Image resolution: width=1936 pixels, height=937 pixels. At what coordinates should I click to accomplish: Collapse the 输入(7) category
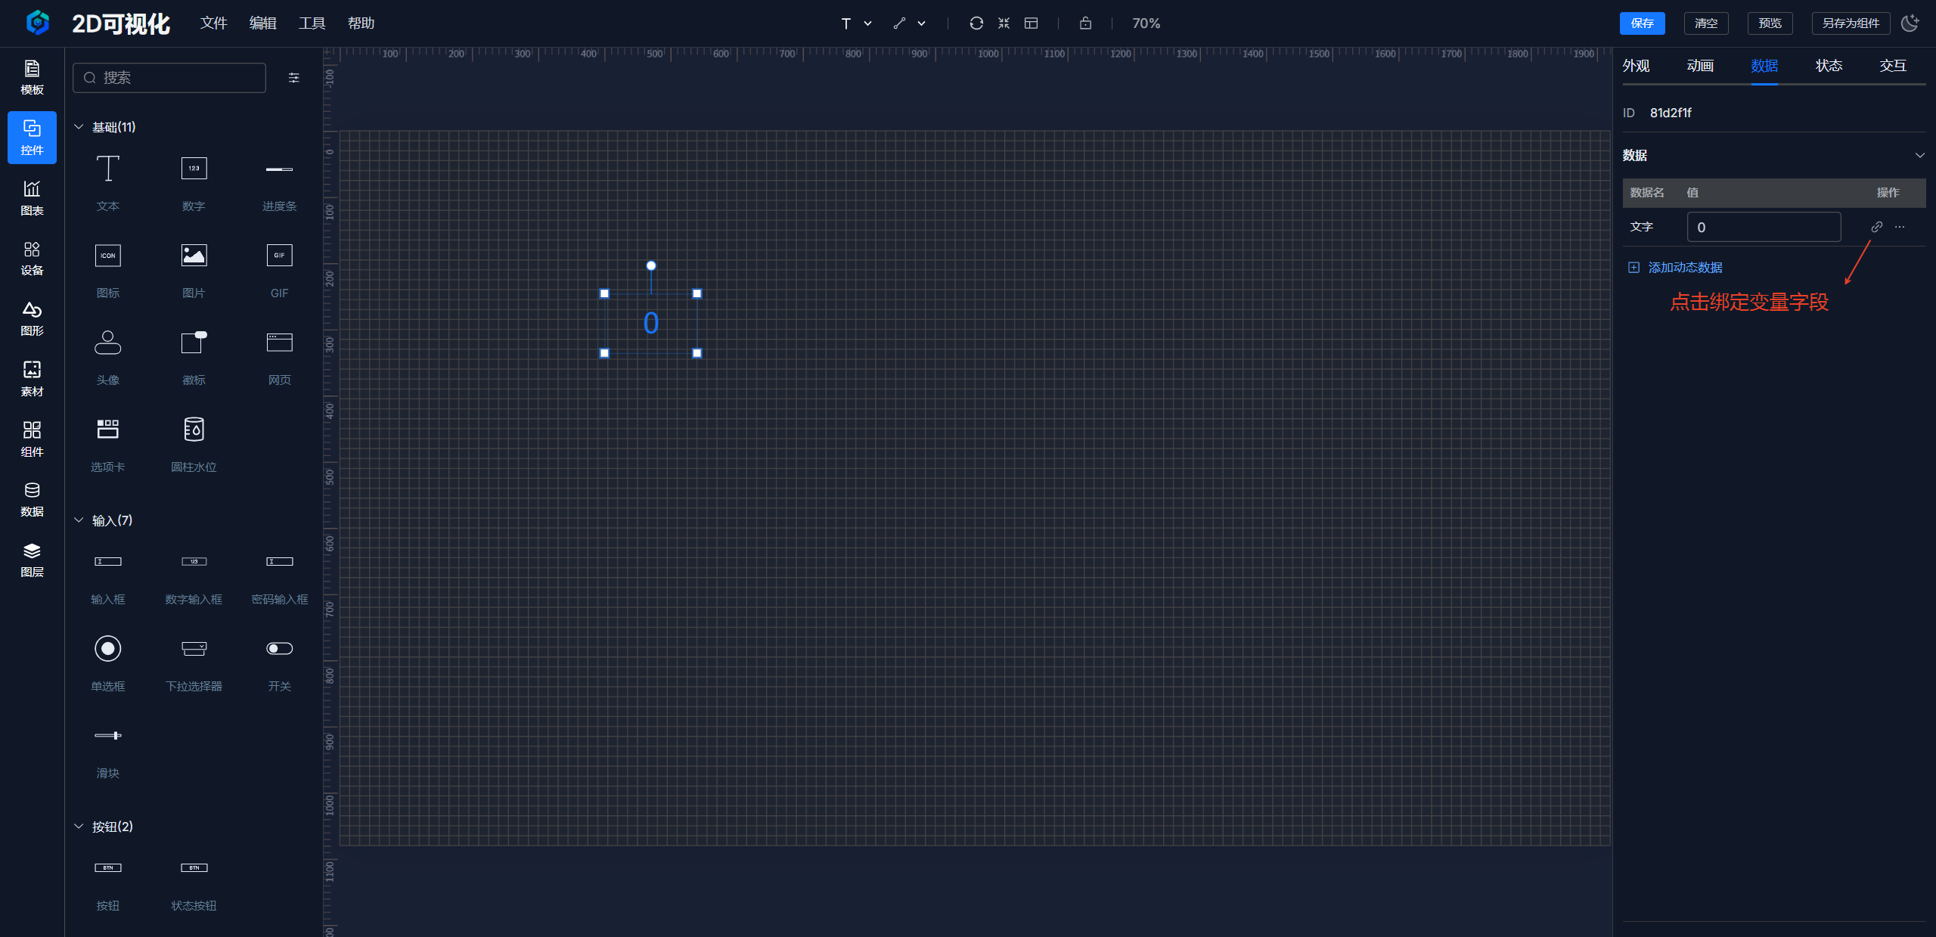click(x=79, y=520)
